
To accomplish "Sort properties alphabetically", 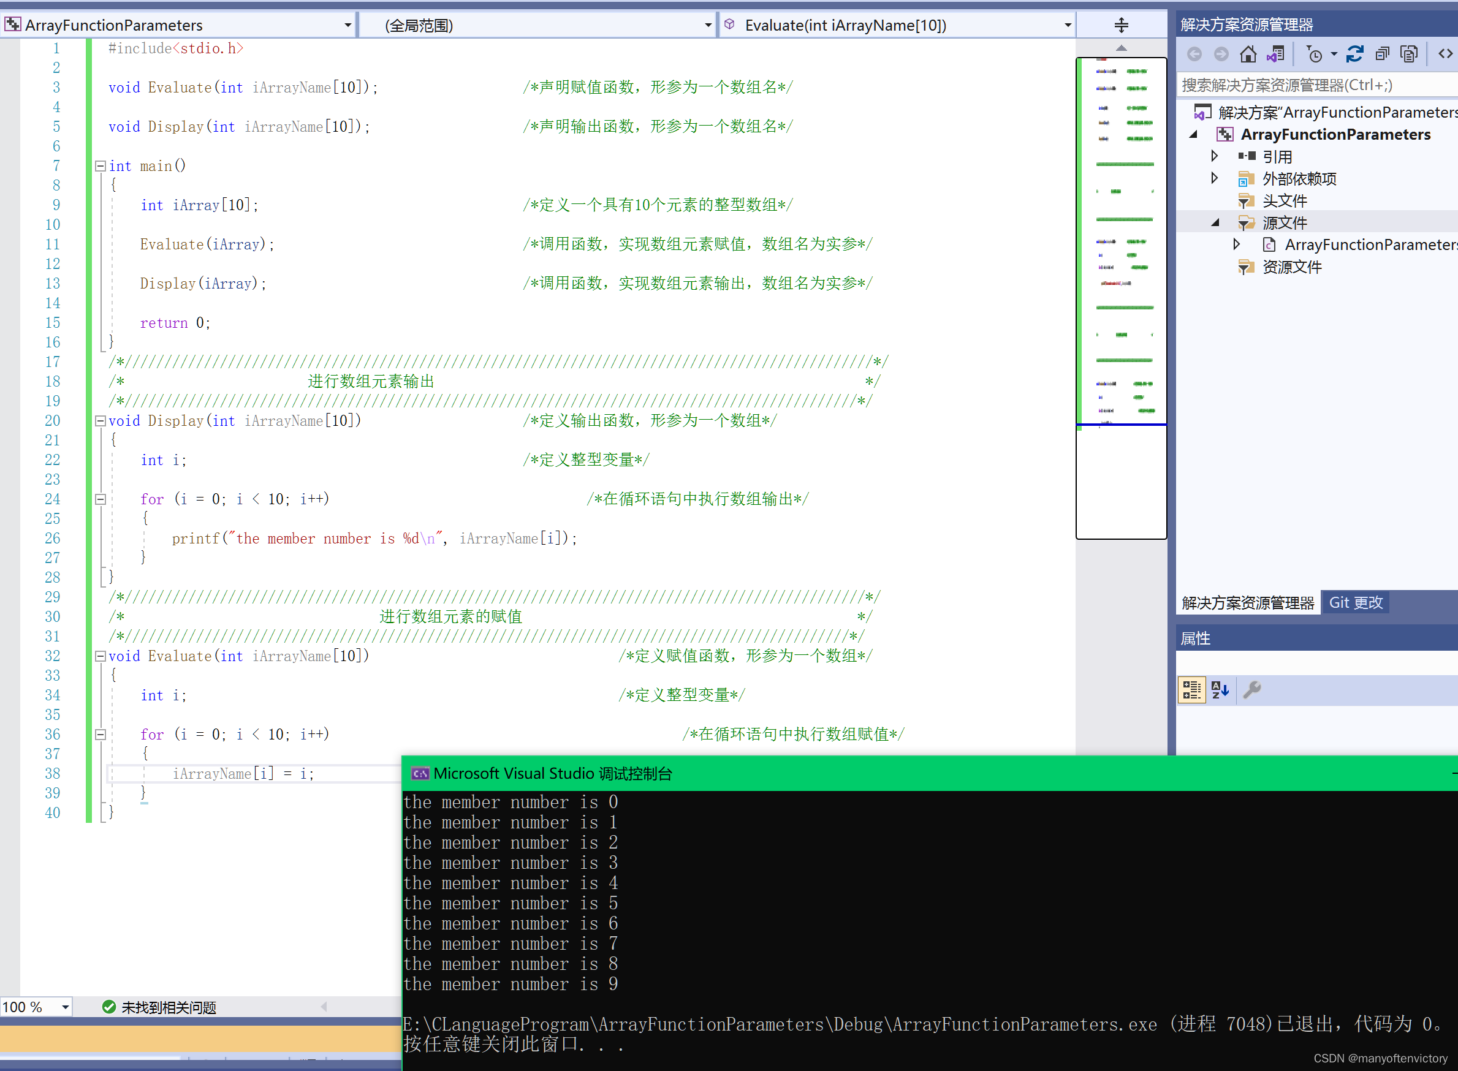I will click(x=1220, y=690).
